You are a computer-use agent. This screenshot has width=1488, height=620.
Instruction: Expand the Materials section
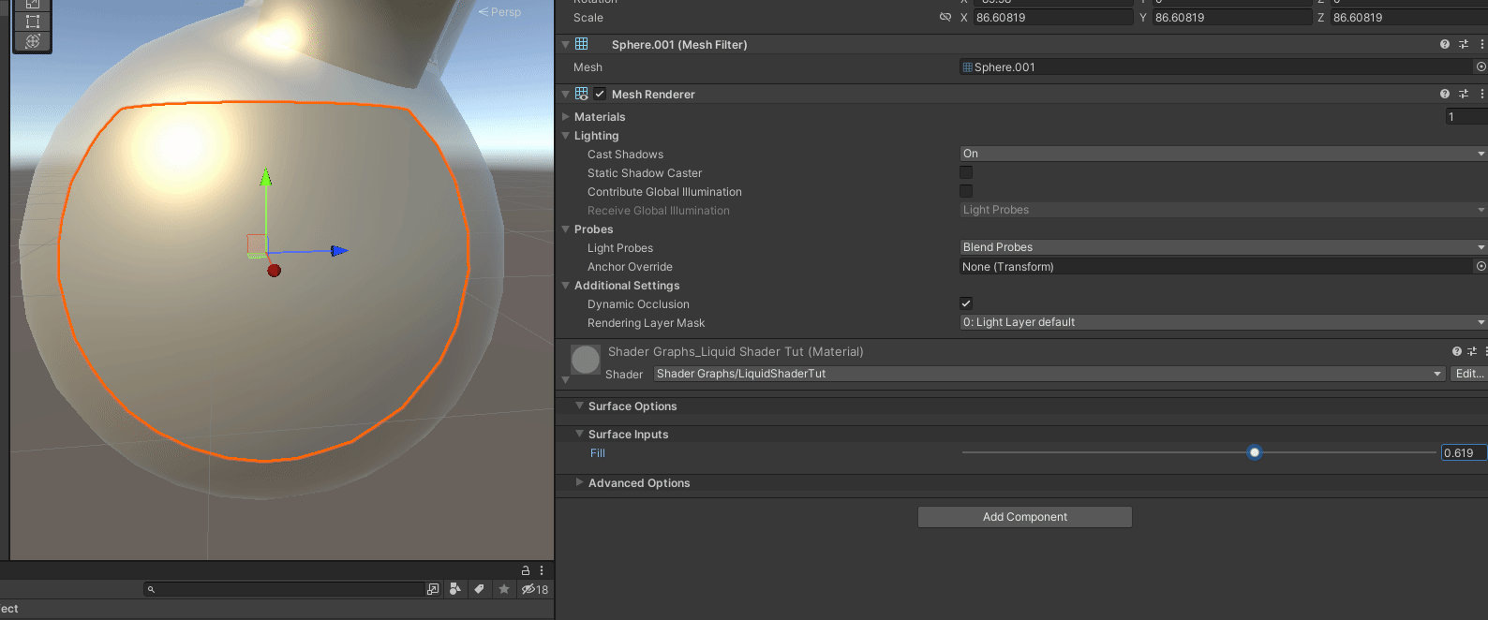pyautogui.click(x=565, y=117)
